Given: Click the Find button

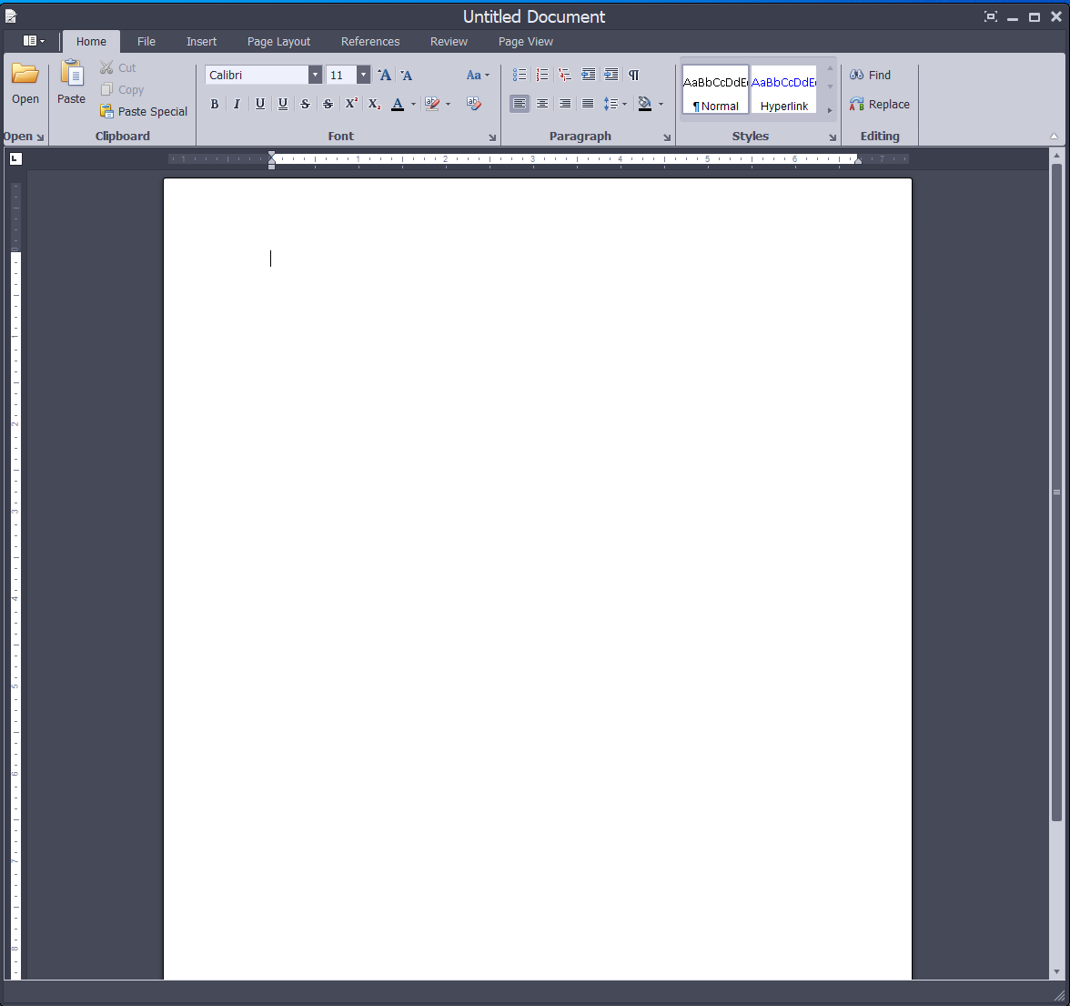Looking at the screenshot, I should point(871,75).
